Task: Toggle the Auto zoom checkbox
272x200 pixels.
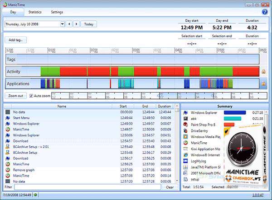Action: pos(31,96)
